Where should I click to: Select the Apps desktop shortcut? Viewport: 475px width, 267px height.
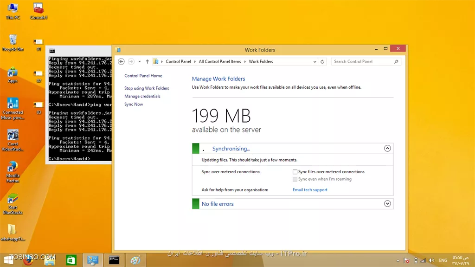click(13, 74)
